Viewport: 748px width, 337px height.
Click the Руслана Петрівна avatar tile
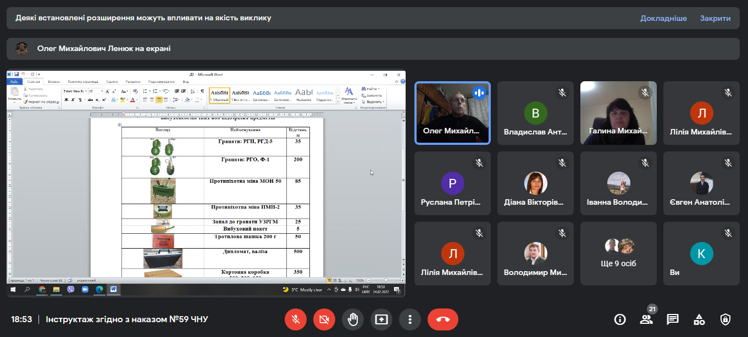coord(453,183)
